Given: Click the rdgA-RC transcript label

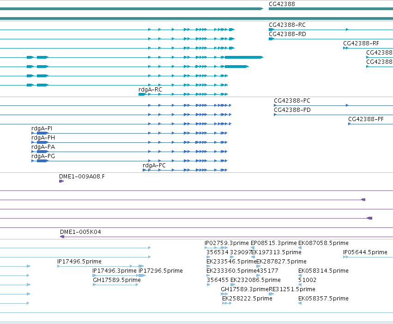Looking at the screenshot, I should (x=150, y=90).
